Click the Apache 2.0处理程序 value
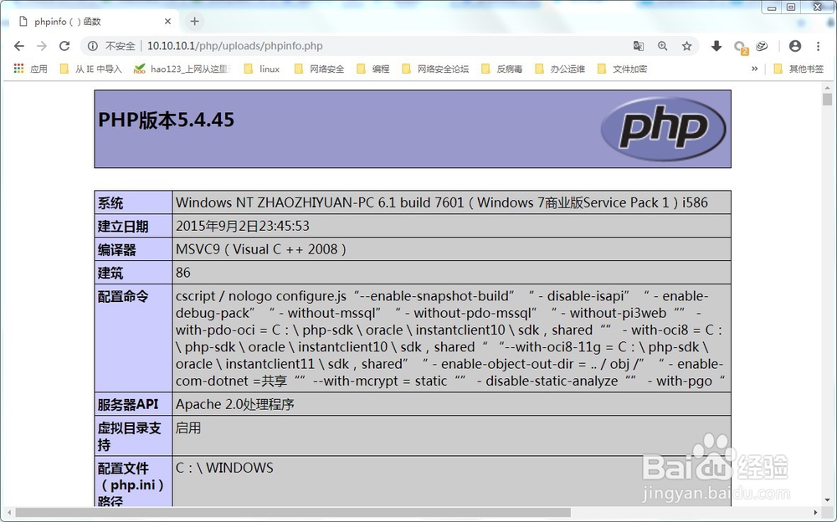Viewport: 837px width, 522px height. [235, 404]
